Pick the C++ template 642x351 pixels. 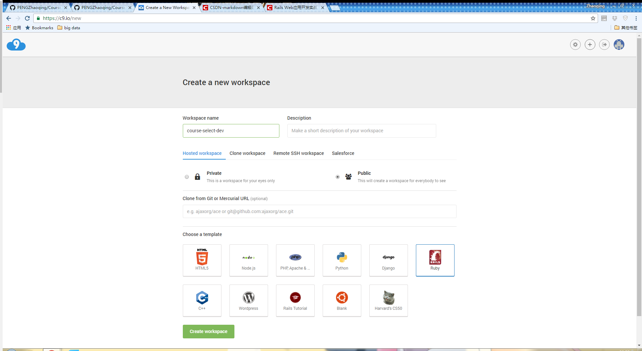point(202,300)
